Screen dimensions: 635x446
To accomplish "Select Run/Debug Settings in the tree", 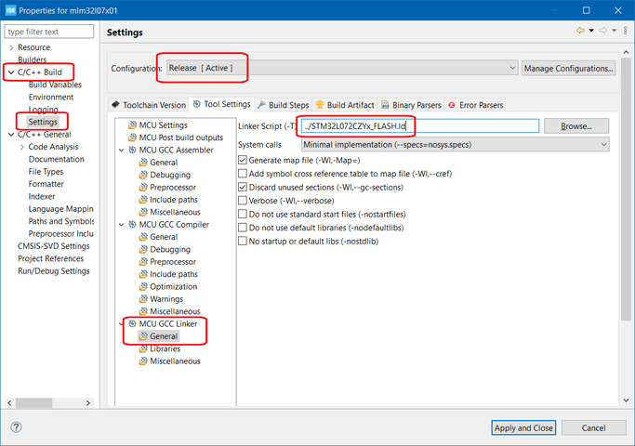I will [x=53, y=270].
